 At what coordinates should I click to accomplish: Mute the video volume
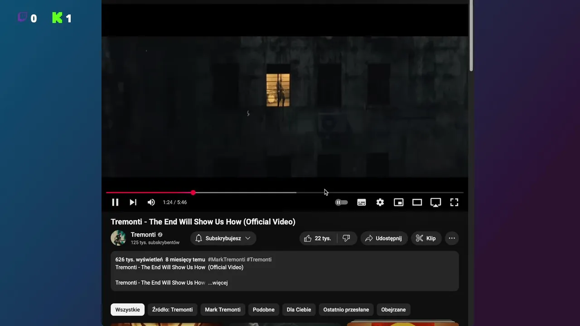pos(151,202)
